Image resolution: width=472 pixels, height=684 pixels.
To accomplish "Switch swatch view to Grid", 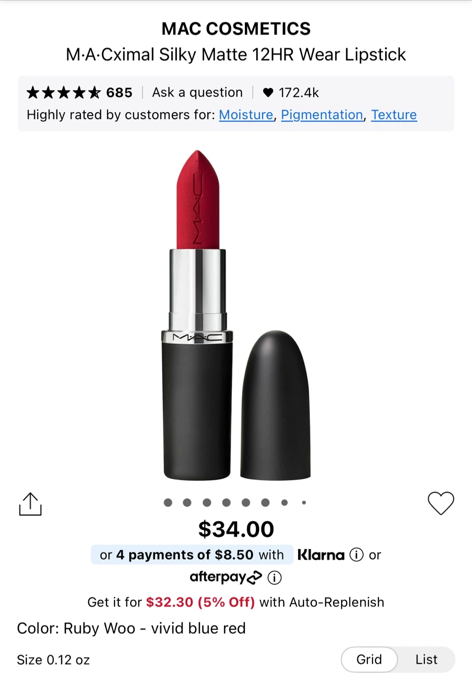I will tap(369, 659).
